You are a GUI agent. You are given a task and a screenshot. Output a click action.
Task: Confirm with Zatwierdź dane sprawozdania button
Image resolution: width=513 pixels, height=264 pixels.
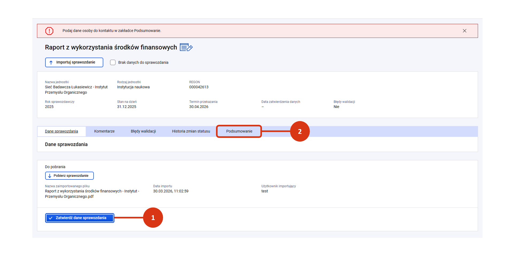pos(80,218)
